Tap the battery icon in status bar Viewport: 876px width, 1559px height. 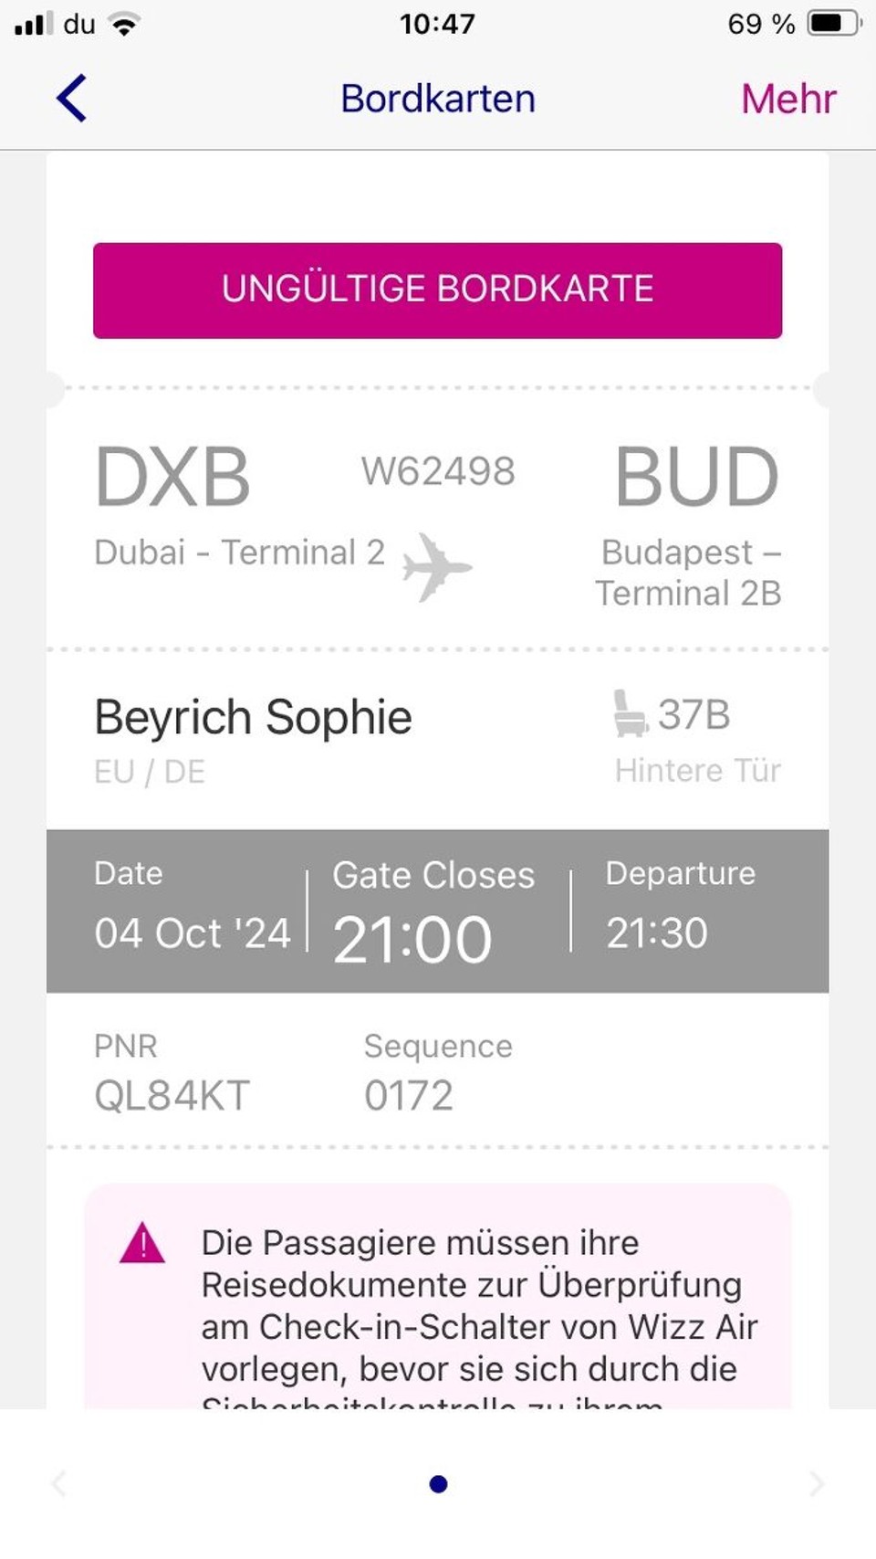coord(834,24)
